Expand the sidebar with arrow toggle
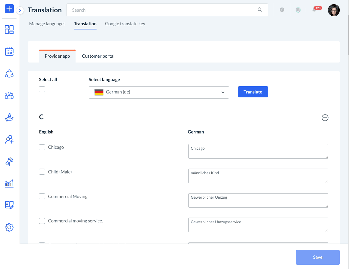This screenshot has width=349, height=269. click(20, 11)
